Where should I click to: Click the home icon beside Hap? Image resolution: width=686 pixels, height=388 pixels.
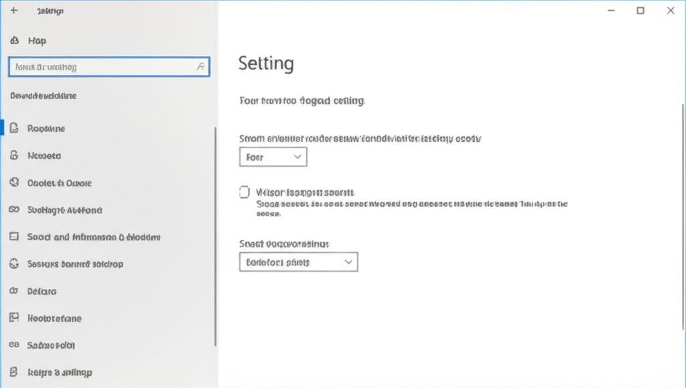click(15, 40)
